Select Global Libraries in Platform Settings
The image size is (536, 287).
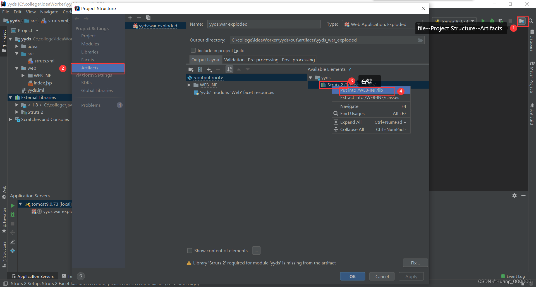click(x=97, y=90)
